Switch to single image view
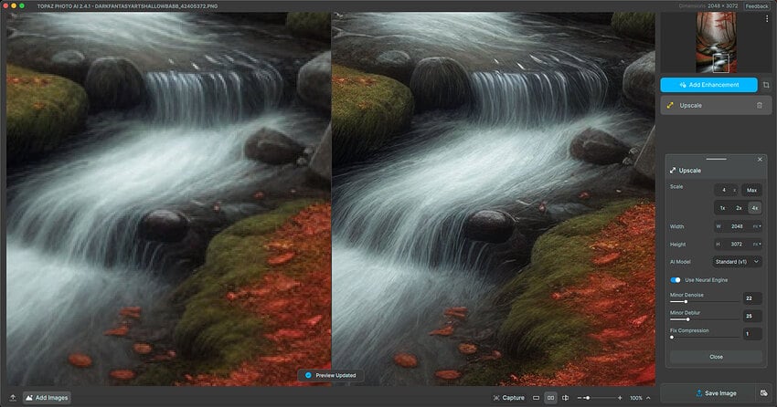Image resolution: width=777 pixels, height=407 pixels. click(536, 398)
